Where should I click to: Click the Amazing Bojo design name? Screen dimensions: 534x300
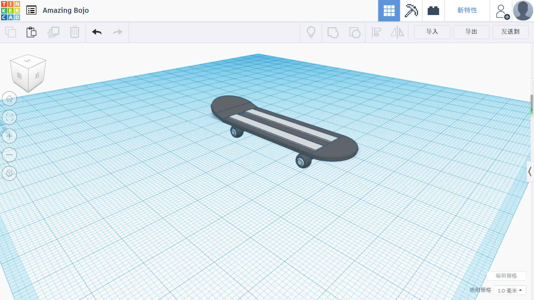click(66, 11)
